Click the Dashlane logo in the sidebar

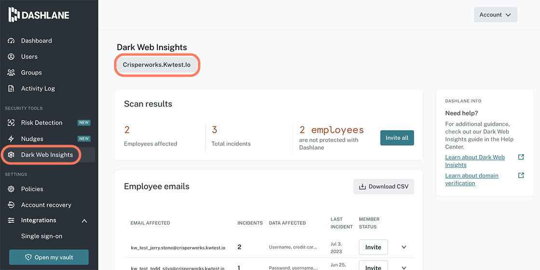coord(39,15)
